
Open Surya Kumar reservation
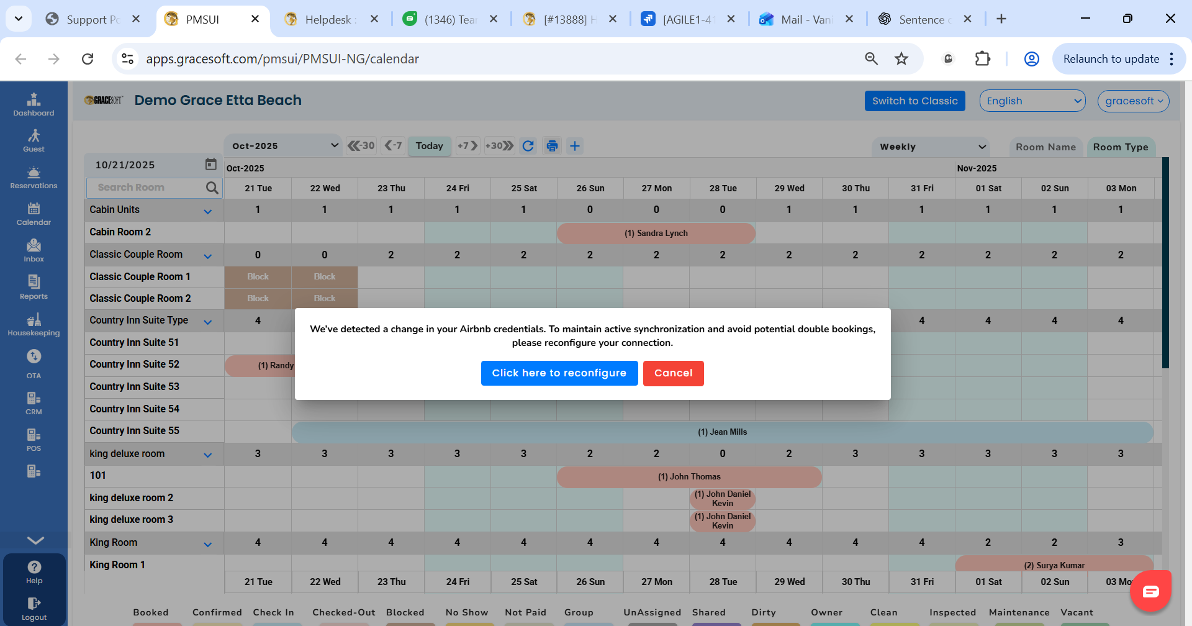(x=1054, y=565)
